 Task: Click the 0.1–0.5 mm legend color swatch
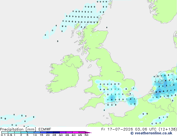pos(5,132)
